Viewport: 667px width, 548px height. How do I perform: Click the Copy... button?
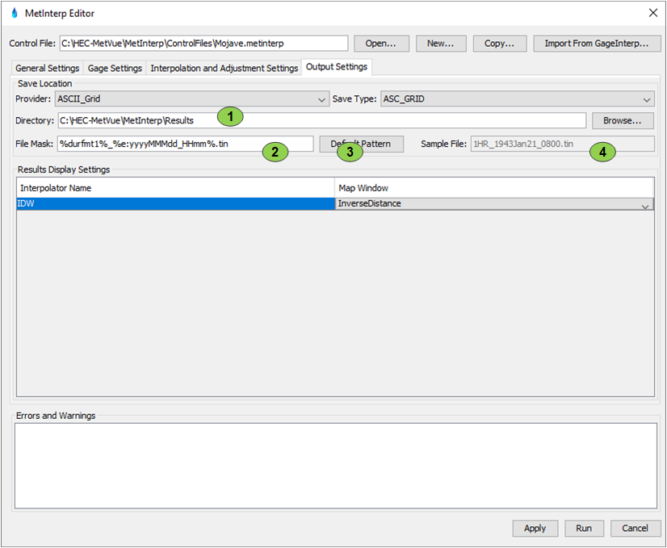point(499,44)
